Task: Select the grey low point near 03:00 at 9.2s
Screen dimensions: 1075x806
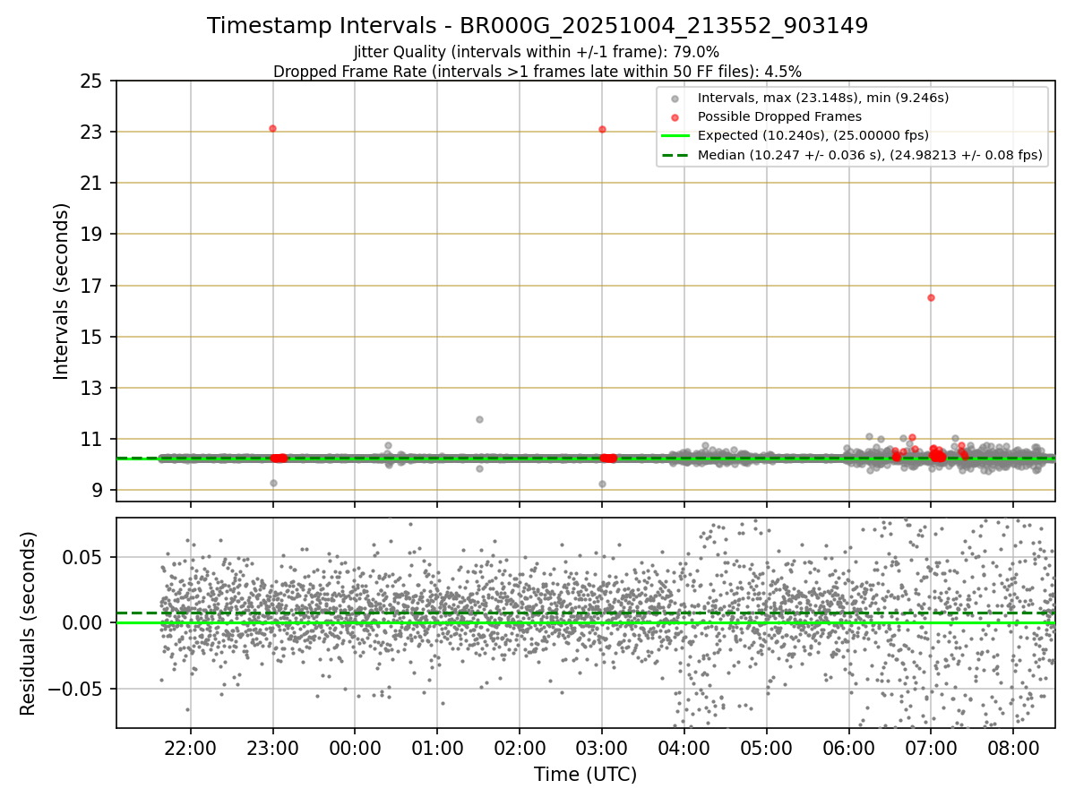Action: [x=602, y=484]
